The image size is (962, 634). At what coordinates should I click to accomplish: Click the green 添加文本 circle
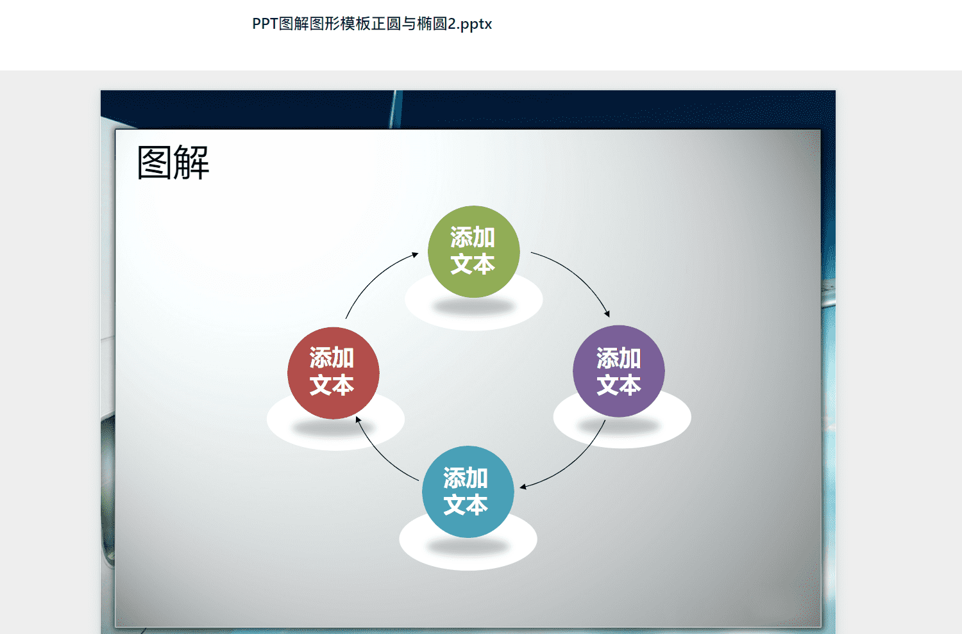(x=474, y=252)
